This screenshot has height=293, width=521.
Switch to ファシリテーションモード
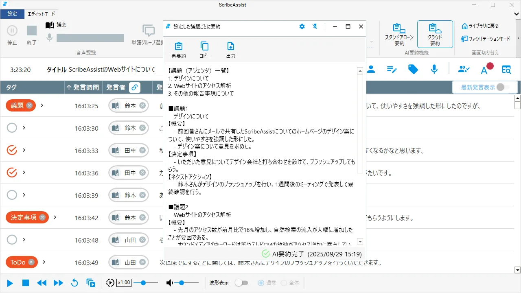pyautogui.click(x=486, y=39)
